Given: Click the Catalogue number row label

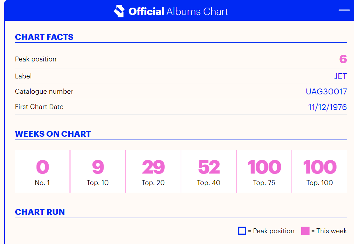Looking at the screenshot, I should tap(44, 92).
